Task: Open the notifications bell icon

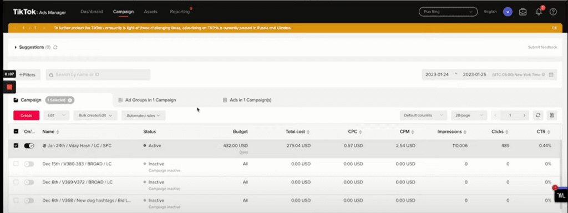Action: 539,12
